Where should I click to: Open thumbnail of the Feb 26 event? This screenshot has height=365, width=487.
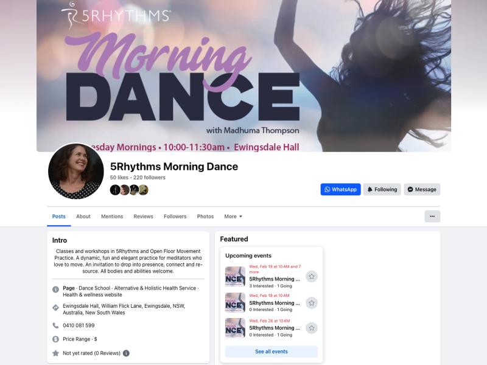235,328
